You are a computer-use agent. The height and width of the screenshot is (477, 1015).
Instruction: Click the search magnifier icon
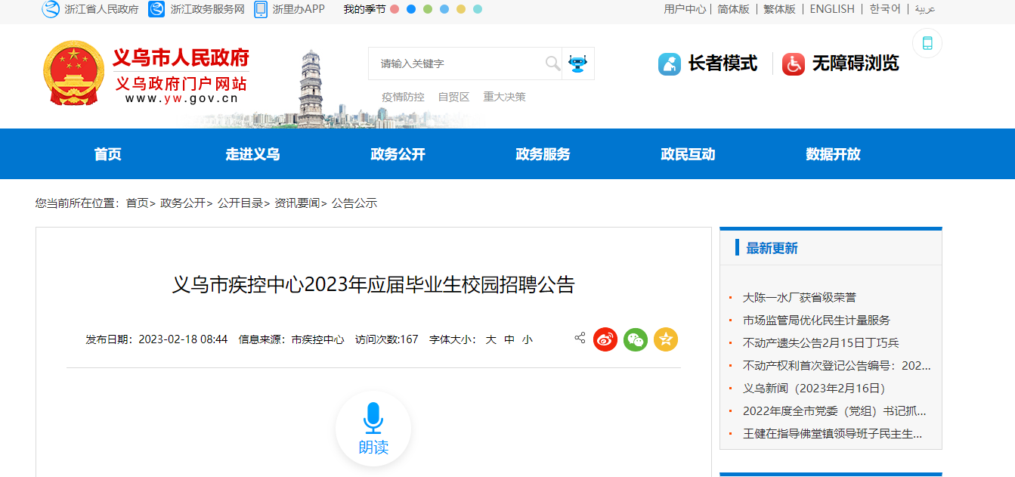tap(552, 63)
